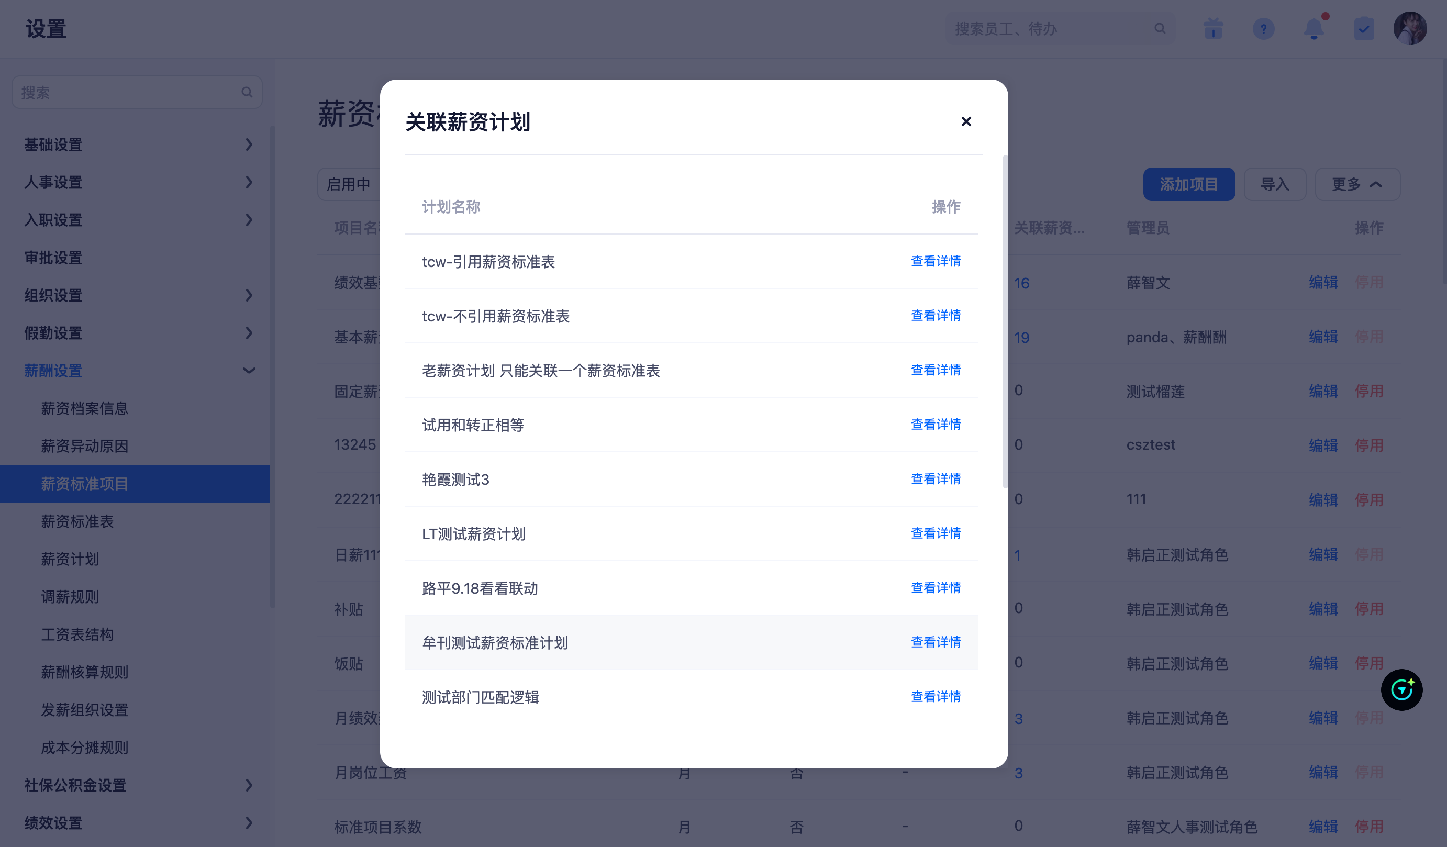
Task: Disable the 标准项目系数 row
Action: (1369, 827)
